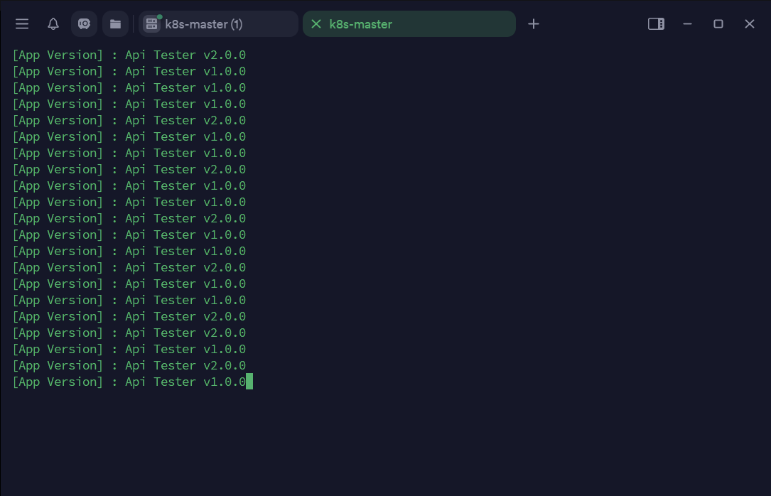Focus empty terminal area below output

click(384, 441)
